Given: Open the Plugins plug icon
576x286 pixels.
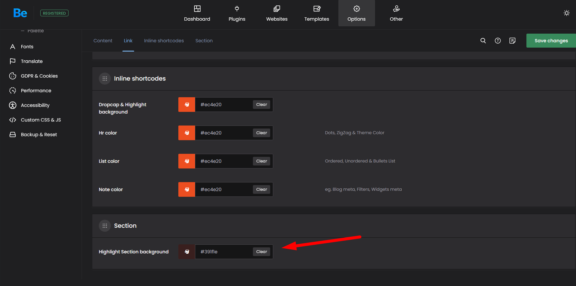Looking at the screenshot, I should coord(237,9).
